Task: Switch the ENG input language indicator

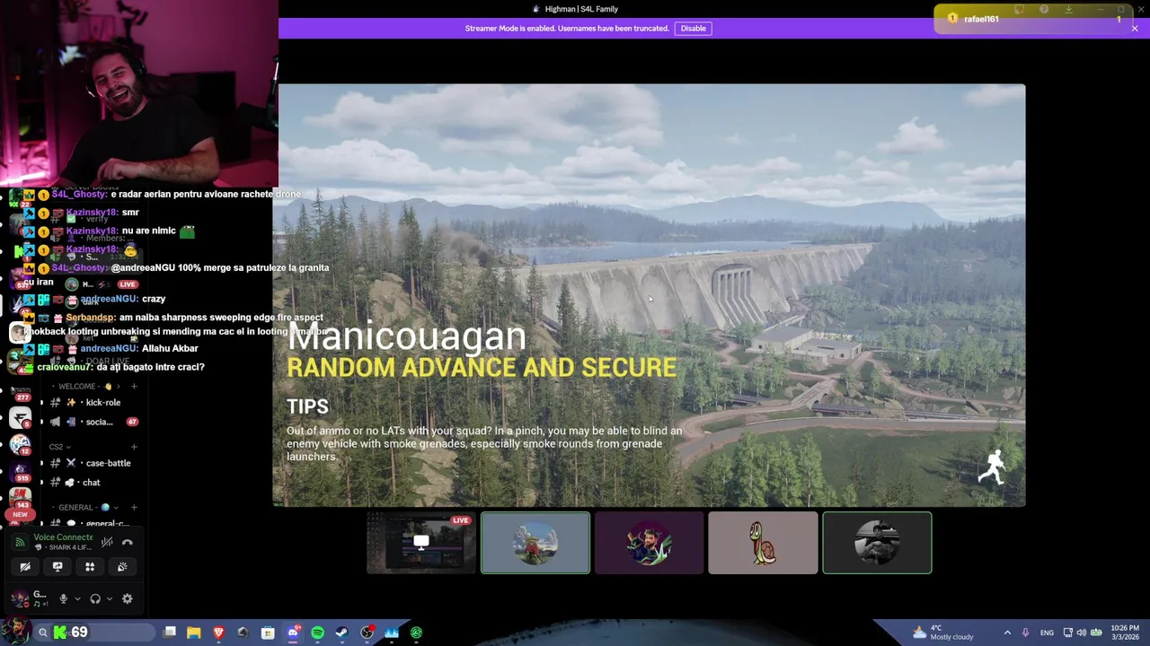Action: coord(1047,633)
